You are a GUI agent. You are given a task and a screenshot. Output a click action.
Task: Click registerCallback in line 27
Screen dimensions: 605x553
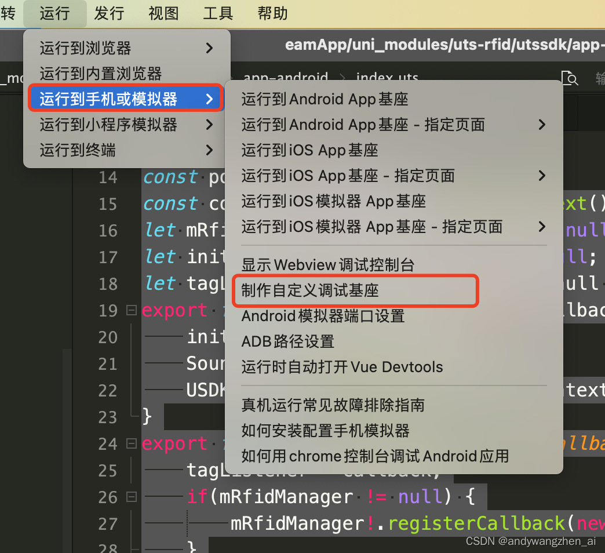pos(476,523)
